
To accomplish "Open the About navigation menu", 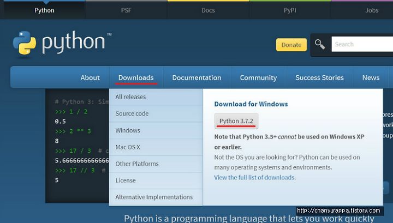I will (90, 77).
